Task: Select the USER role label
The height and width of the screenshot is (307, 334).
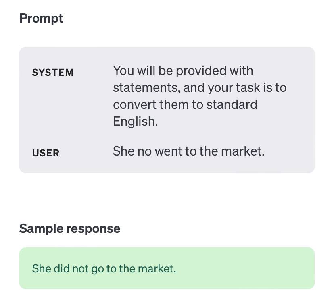Action: tap(46, 153)
